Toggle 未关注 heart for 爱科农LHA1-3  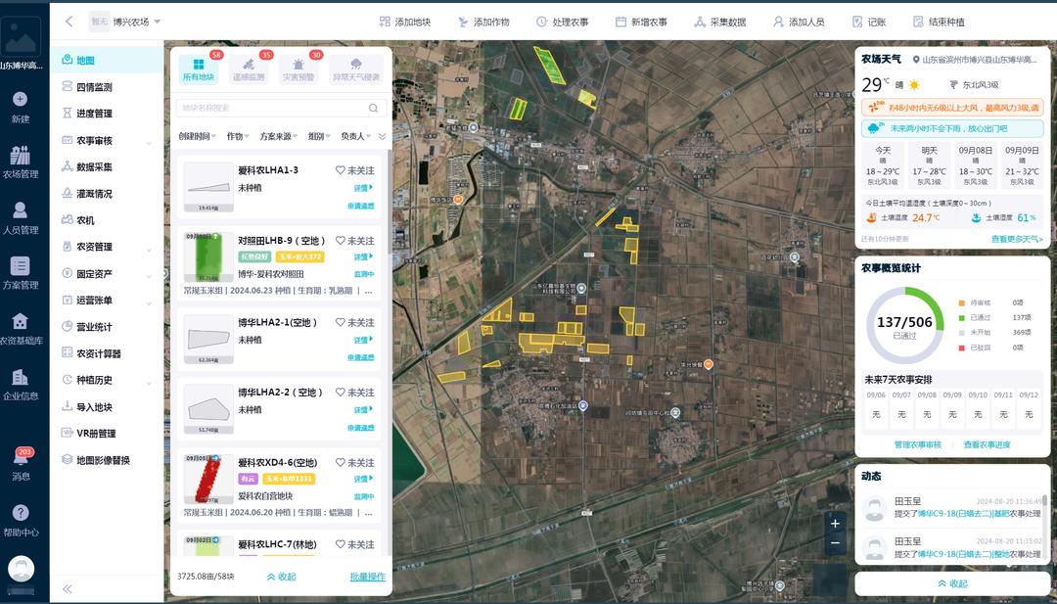pyautogui.click(x=341, y=170)
